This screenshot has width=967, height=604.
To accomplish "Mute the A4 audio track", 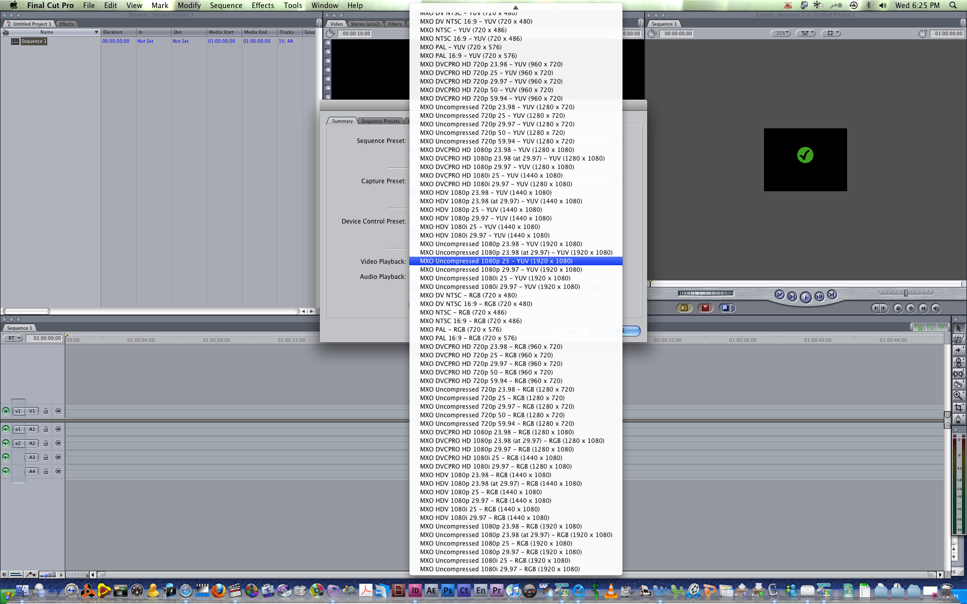I will click(6, 472).
